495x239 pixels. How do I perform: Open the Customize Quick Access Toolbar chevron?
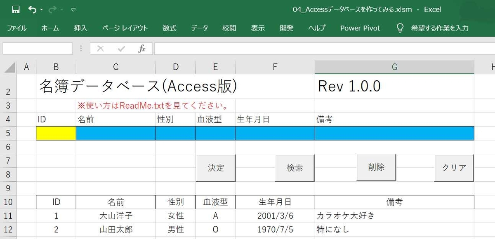(73, 9)
